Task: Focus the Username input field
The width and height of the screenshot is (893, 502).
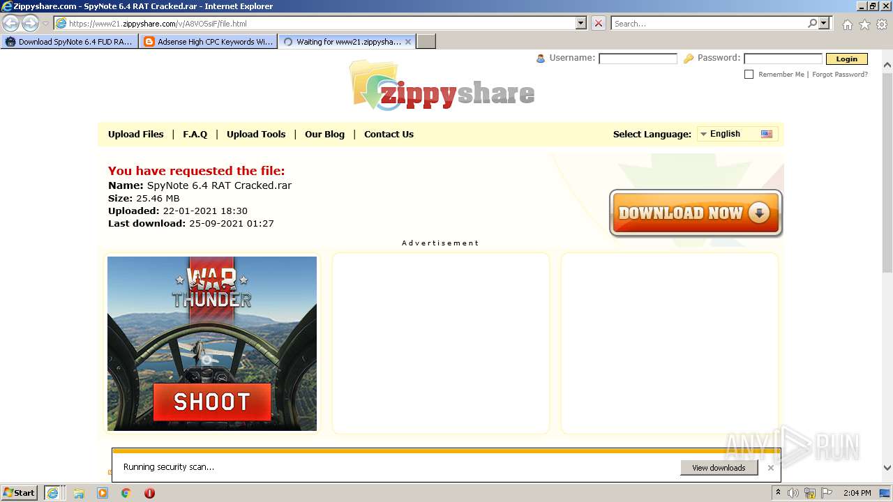Action: click(x=638, y=59)
